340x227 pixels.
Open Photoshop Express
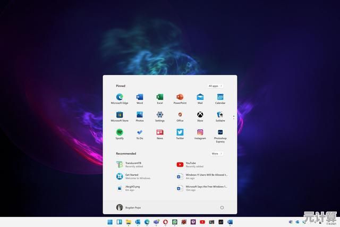[x=220, y=136]
